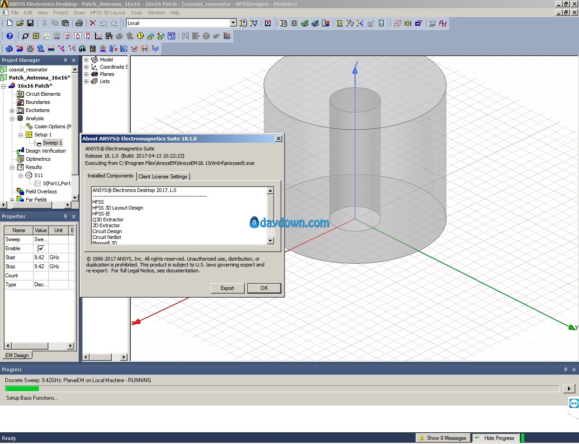This screenshot has height=444, width=579.
Task: Click the binoculars icon in third toolbar
Action: pyautogui.click(x=82, y=48)
